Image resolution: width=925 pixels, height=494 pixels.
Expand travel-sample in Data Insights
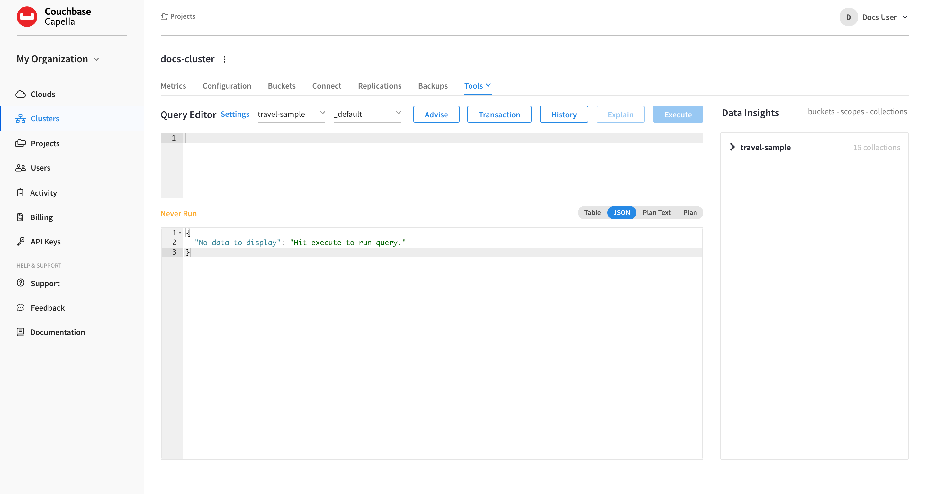coord(732,147)
